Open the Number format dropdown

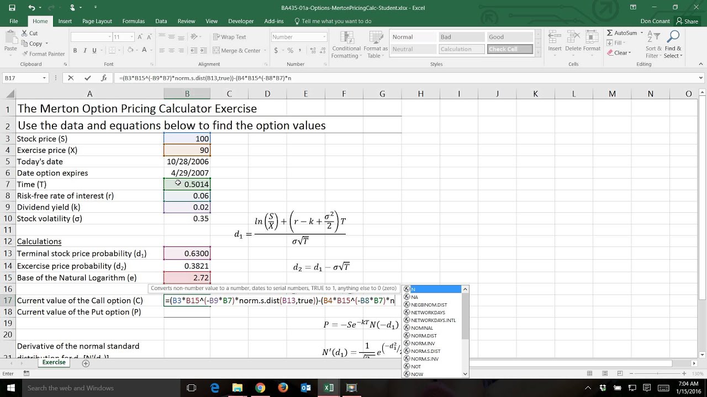click(324, 37)
